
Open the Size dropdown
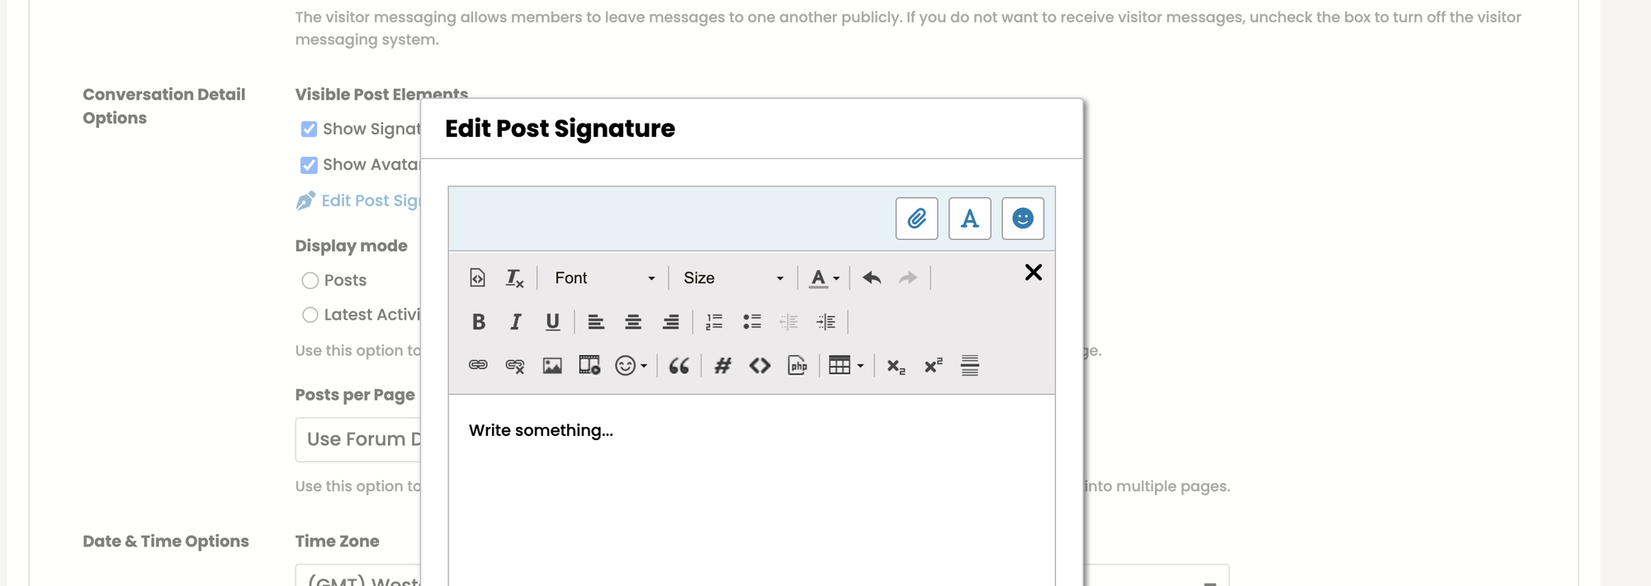[x=732, y=279]
